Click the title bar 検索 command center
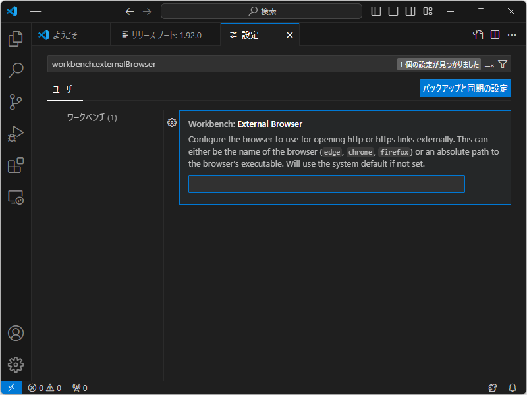 pos(262,11)
